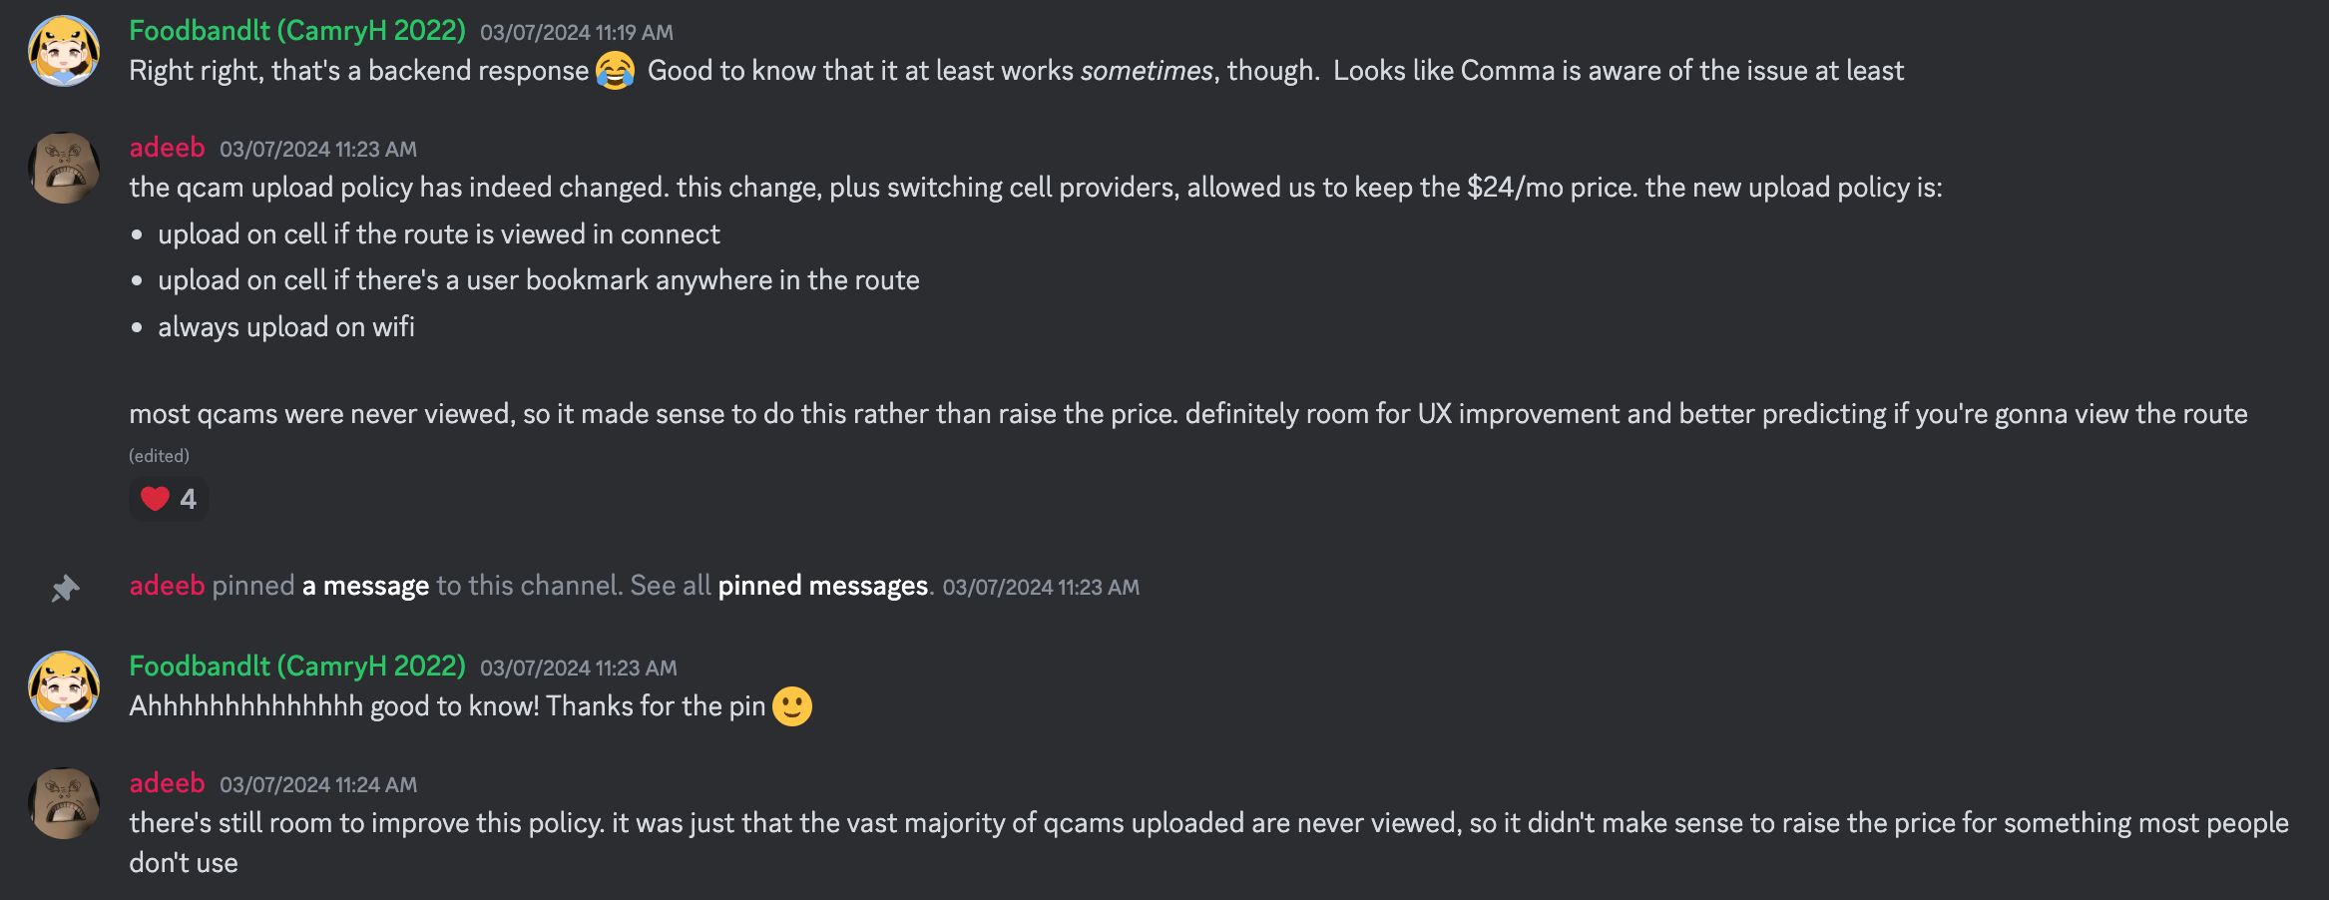Click the 03/07/2024 11:24 AM timestamp
2329x900 pixels.
point(318,785)
